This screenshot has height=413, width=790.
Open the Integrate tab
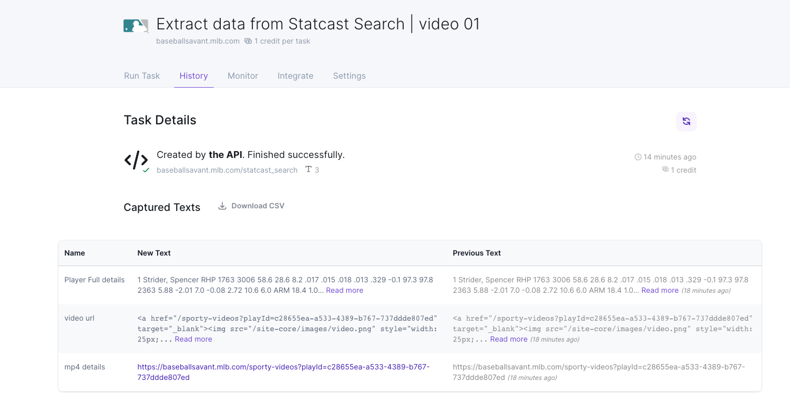click(295, 76)
